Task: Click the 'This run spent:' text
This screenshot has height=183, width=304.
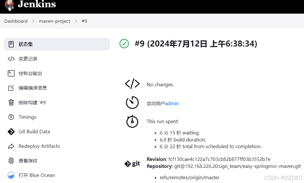Action: click(163, 121)
